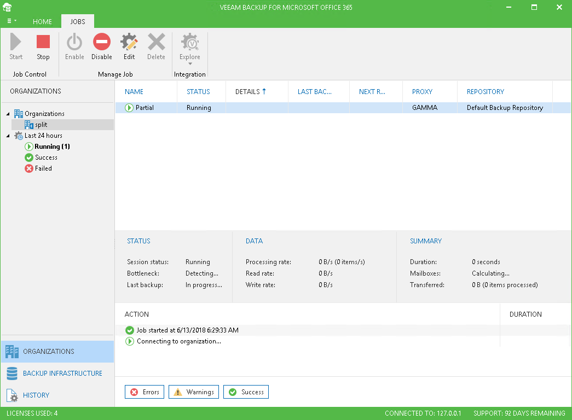Close the Veeam Backup window
Image resolution: width=572 pixels, height=420 pixels.
(x=559, y=7)
